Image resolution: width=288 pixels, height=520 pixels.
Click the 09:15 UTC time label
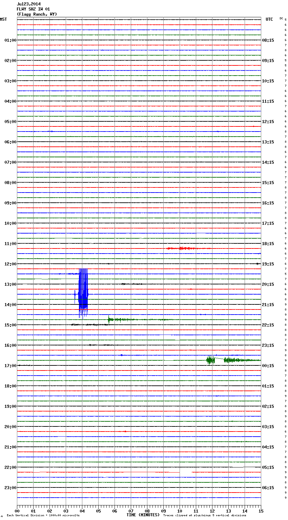[268, 61]
